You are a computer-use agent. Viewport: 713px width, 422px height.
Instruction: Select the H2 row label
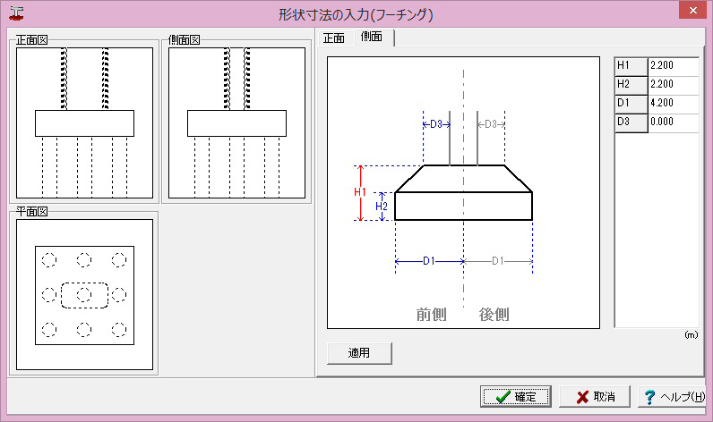click(x=631, y=84)
